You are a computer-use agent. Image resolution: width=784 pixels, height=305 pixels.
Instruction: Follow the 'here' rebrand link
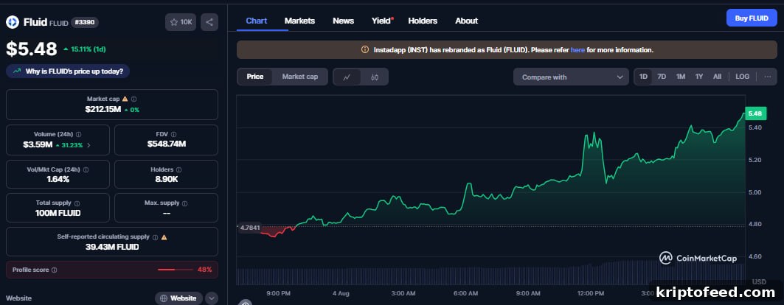577,50
